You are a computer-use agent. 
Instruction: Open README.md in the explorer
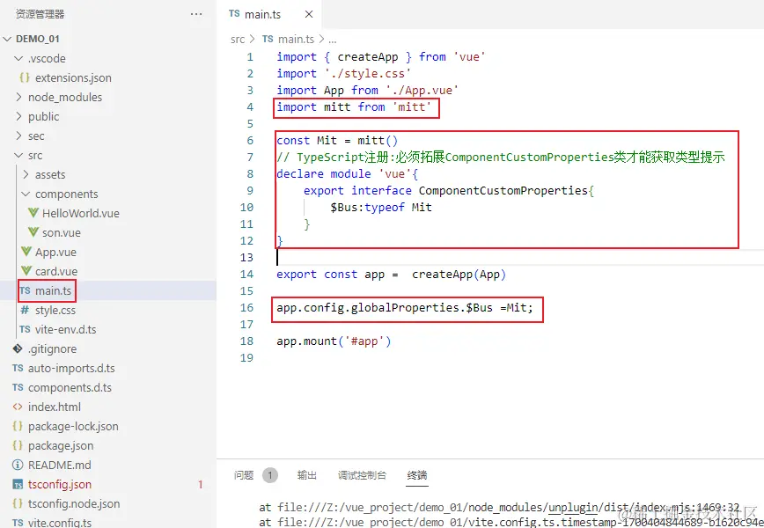pos(60,466)
